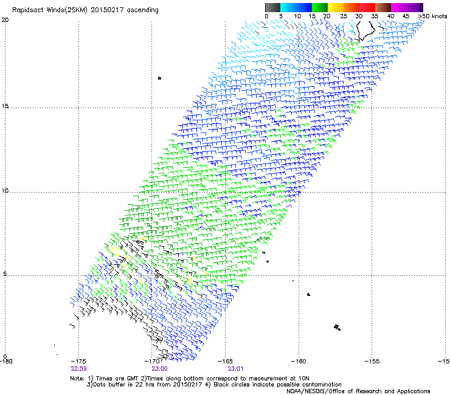Viewport: 450px width, 395px height.
Task: Click the longitude label '-165'
Action: click(225, 361)
